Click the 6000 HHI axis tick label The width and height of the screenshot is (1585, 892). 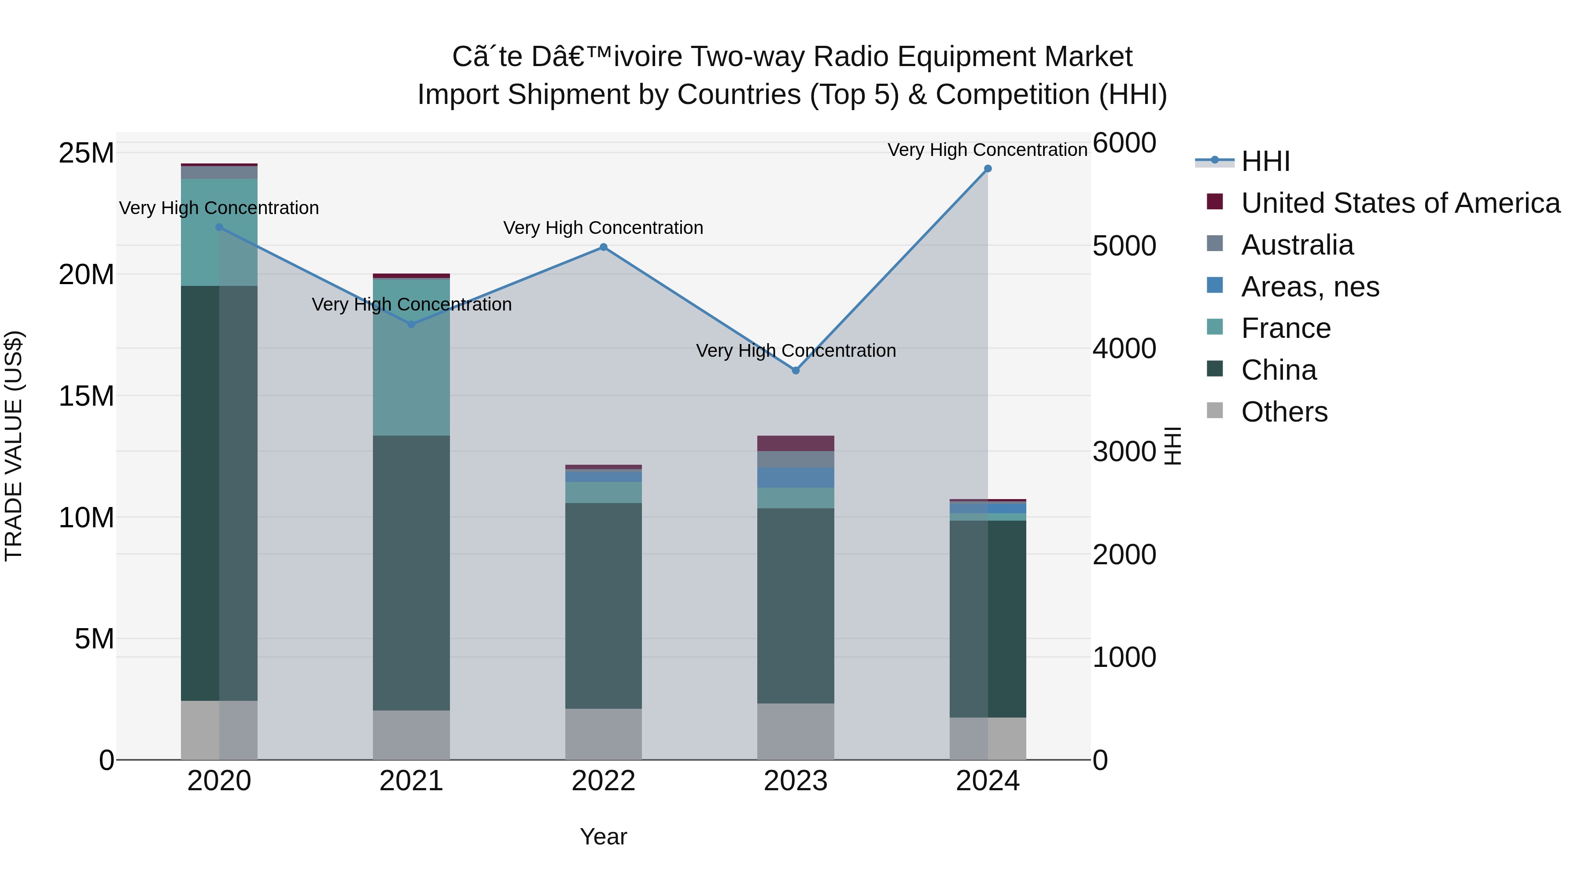(x=1125, y=143)
